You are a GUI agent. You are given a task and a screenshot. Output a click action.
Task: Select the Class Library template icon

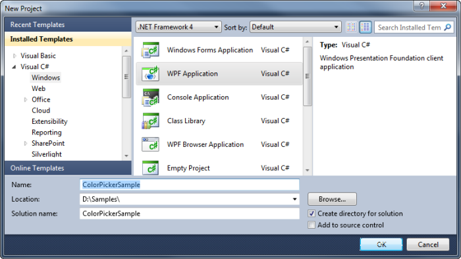[150, 121]
